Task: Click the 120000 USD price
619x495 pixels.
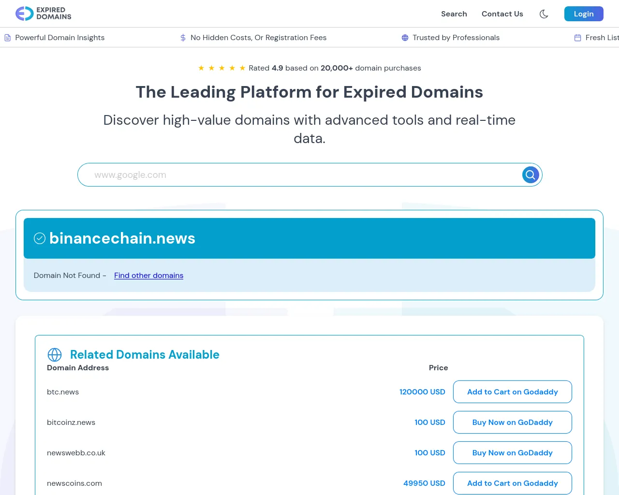Action: (x=422, y=392)
